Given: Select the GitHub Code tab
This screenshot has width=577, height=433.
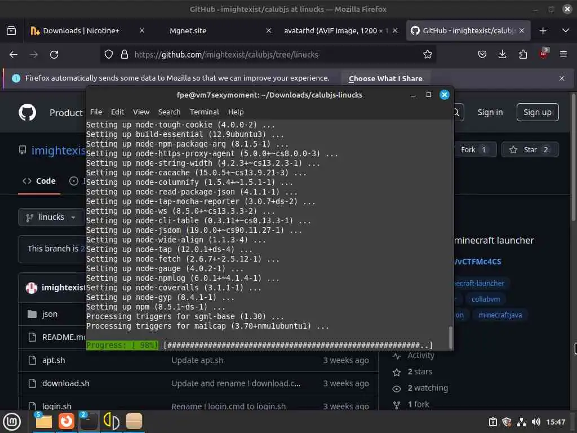Looking at the screenshot, I should 39,181.
